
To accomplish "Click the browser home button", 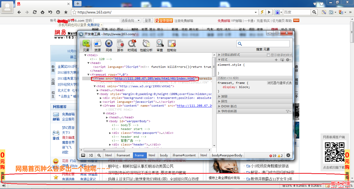I will (x=42, y=12).
